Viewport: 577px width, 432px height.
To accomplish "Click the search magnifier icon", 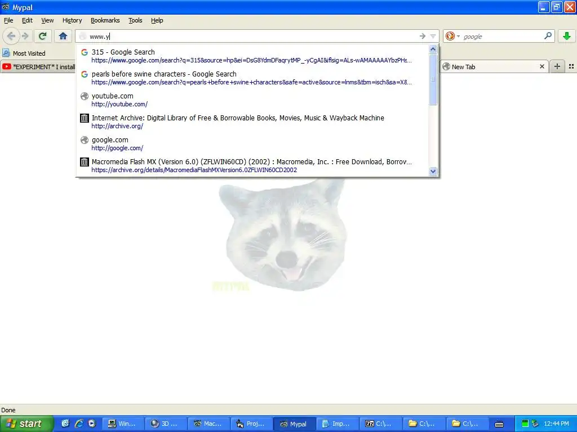I will coord(548,36).
